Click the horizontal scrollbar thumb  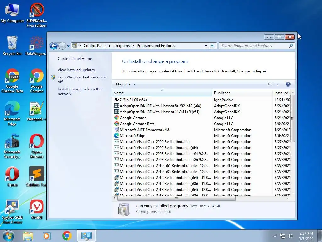176,199
